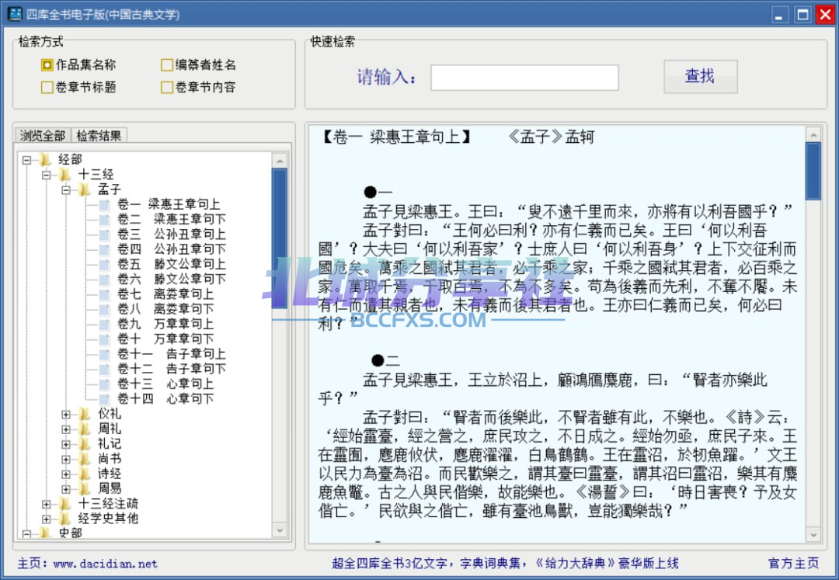Image resolution: width=839 pixels, height=580 pixels.
Task: Click the document icon for 卷七 离娄章句上
Action: 105,294
